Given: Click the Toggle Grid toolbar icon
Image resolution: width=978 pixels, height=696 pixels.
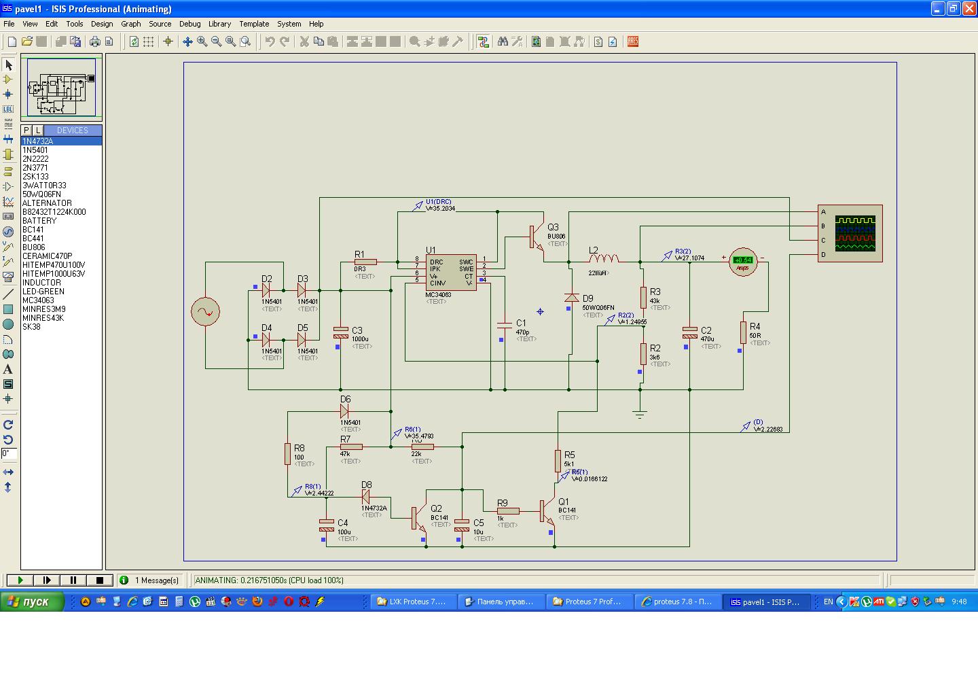Looking at the screenshot, I should [x=148, y=41].
